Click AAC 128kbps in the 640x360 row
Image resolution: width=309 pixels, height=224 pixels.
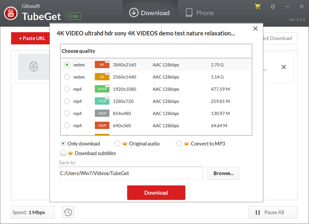coord(166,125)
